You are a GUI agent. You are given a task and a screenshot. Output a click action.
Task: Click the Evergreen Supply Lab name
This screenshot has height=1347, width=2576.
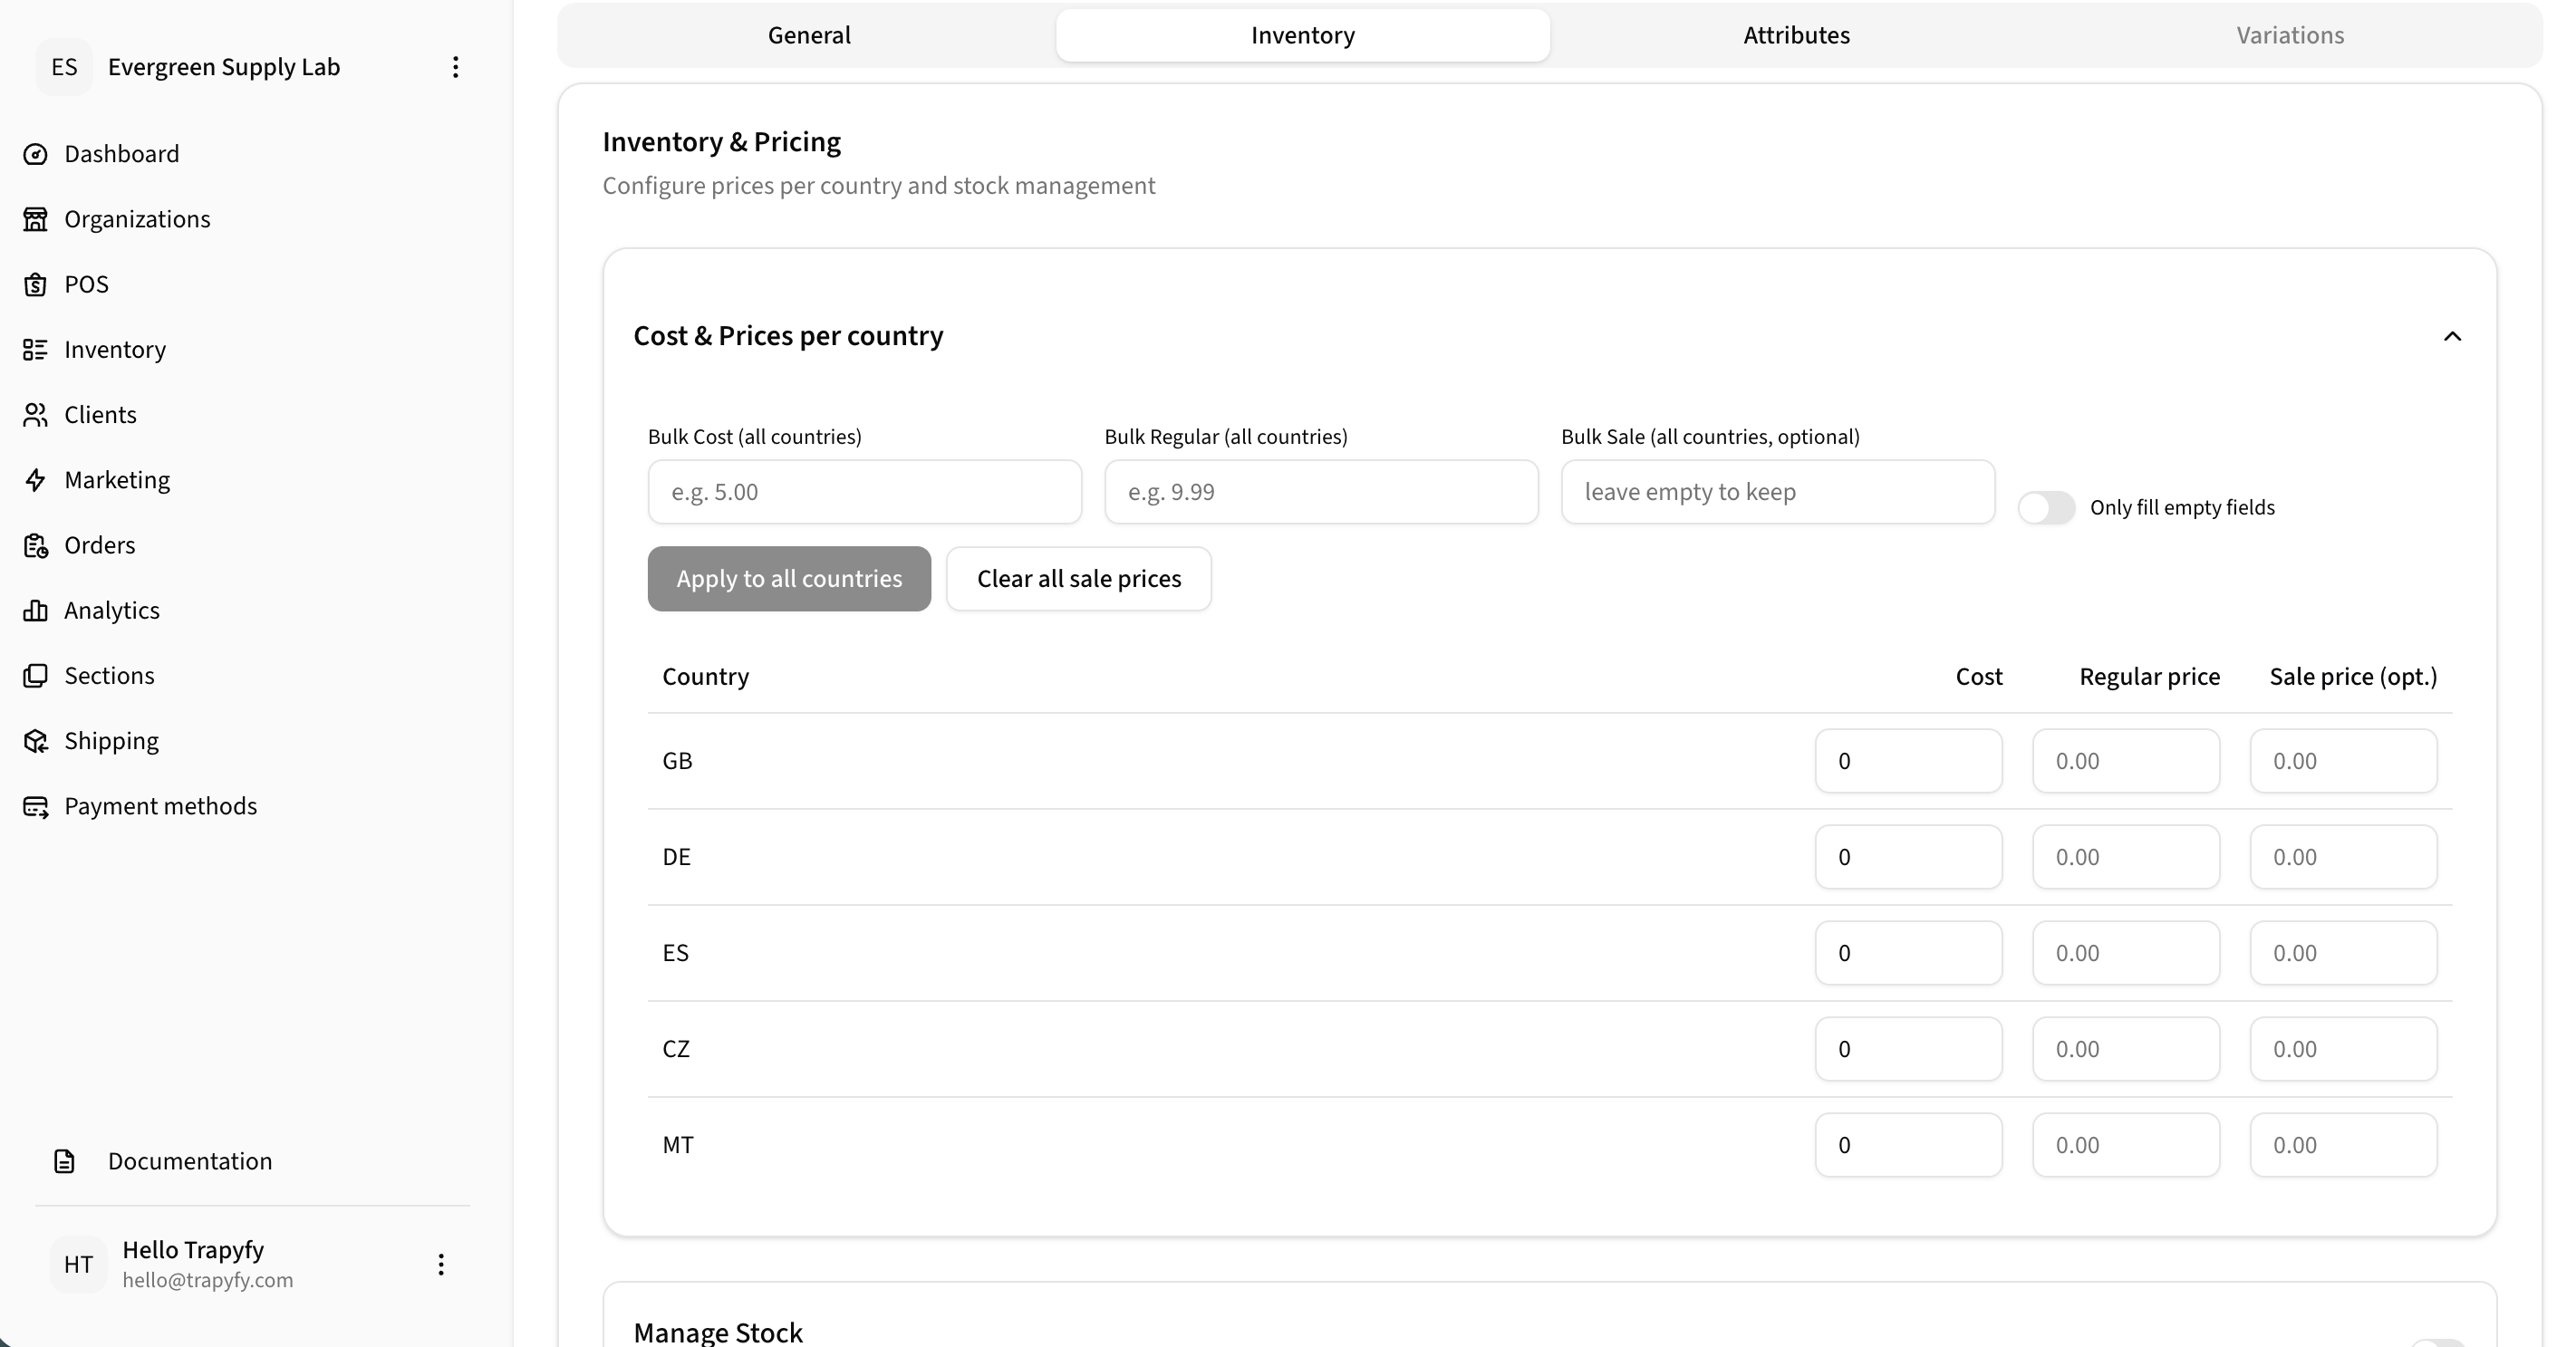pos(224,67)
